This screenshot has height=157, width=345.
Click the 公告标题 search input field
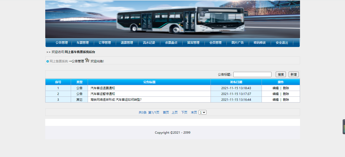pyautogui.click(x=252, y=74)
